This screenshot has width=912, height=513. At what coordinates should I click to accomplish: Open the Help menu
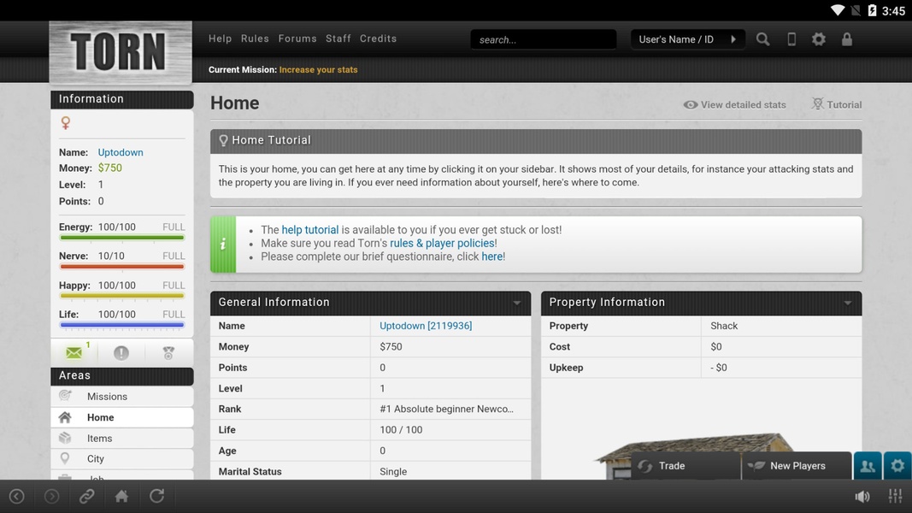point(220,38)
